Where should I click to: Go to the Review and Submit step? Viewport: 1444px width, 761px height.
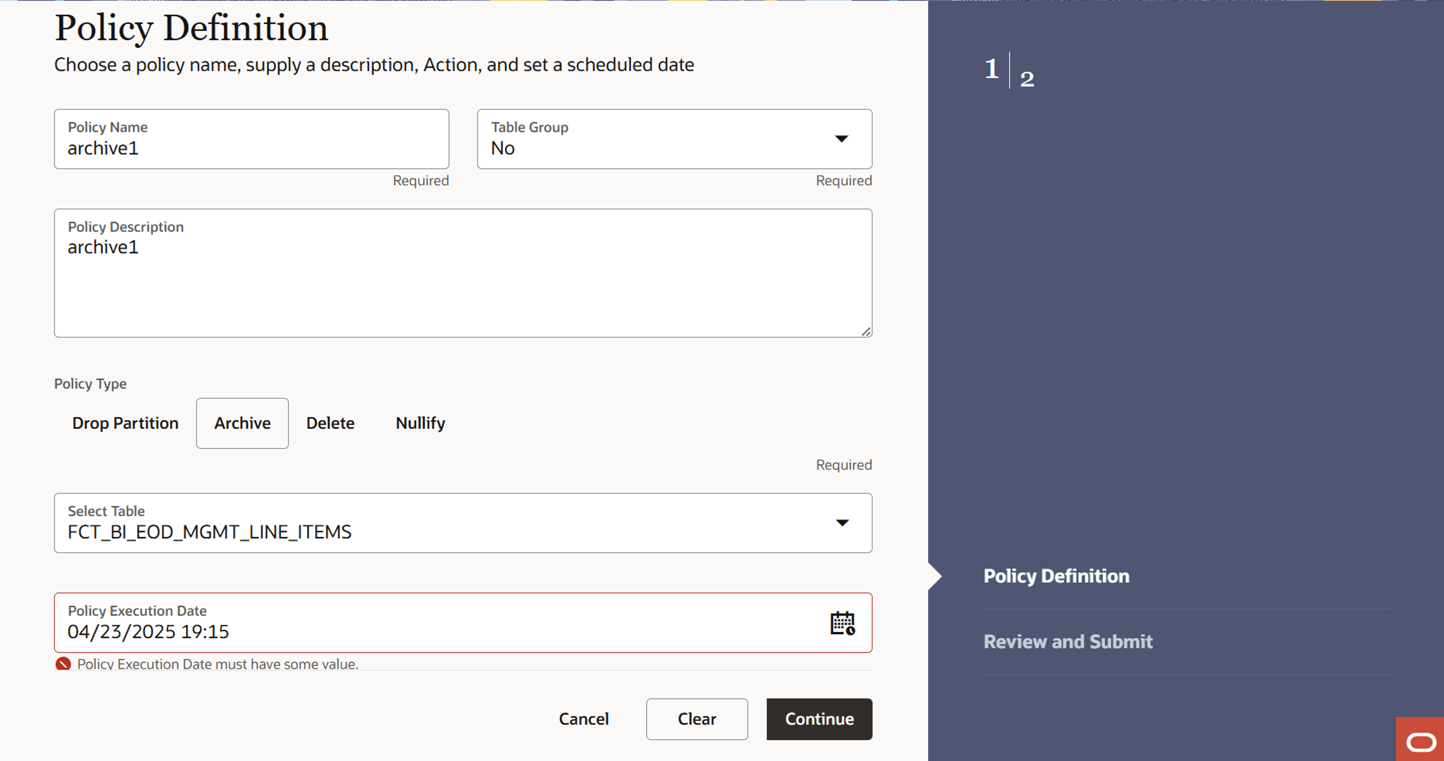[1068, 641]
